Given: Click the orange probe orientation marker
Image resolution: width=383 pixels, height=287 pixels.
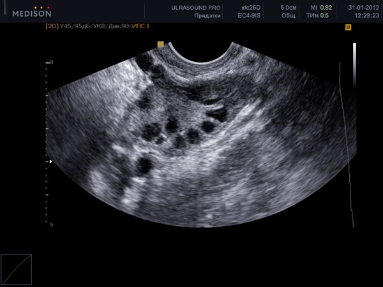Looking at the screenshot, I should click(161, 44).
